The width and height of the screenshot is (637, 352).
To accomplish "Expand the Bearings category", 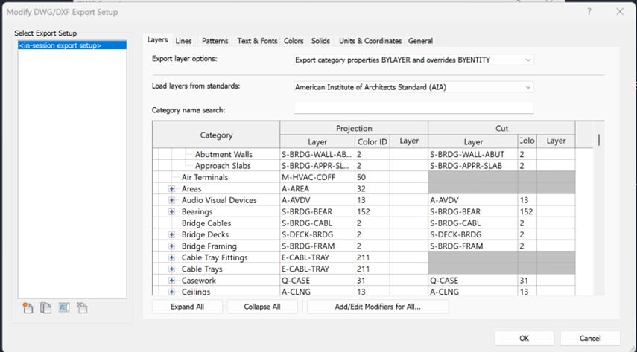I will [172, 211].
